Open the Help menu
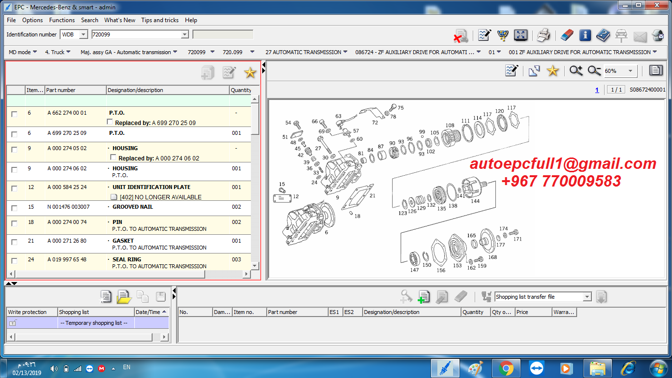The image size is (672, 378). point(191,20)
